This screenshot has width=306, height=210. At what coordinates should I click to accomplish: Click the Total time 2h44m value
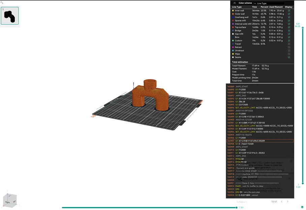coord(255,81)
